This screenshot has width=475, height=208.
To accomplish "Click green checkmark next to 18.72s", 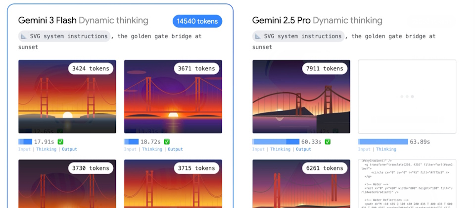I will point(166,142).
